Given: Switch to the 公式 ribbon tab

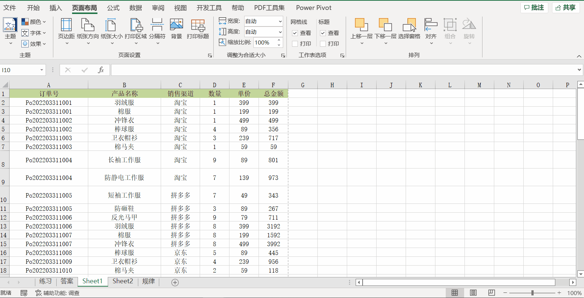Looking at the screenshot, I should tap(113, 8).
